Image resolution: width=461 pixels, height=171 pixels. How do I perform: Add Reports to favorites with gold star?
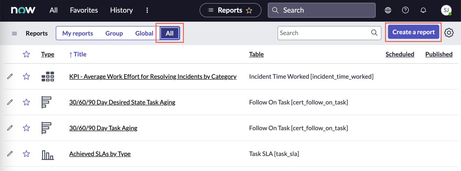(x=249, y=11)
